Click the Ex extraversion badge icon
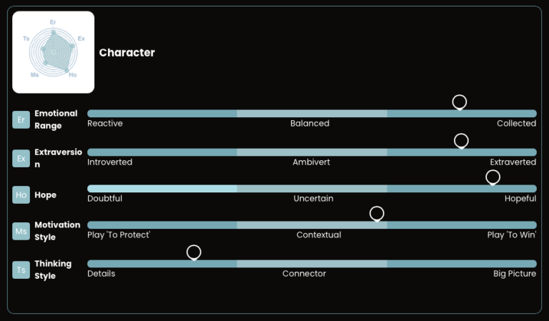This screenshot has height=321, width=549. (21, 158)
